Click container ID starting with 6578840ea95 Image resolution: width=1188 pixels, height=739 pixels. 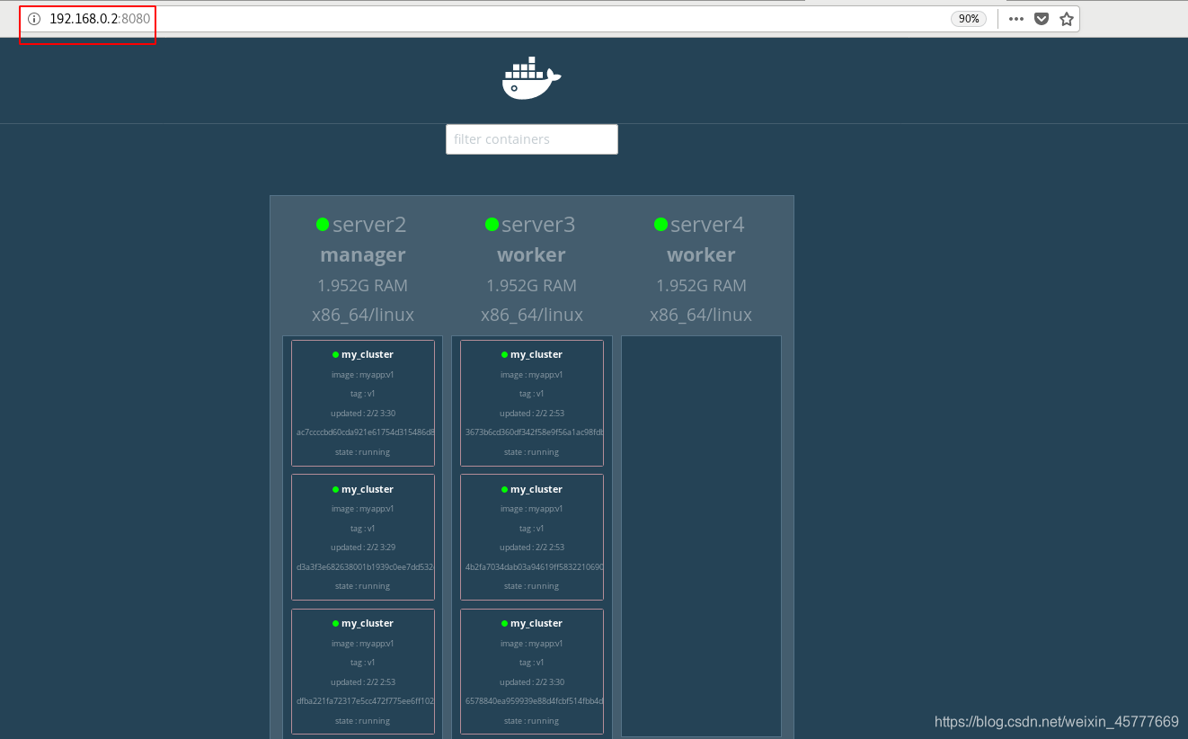pyautogui.click(x=534, y=701)
